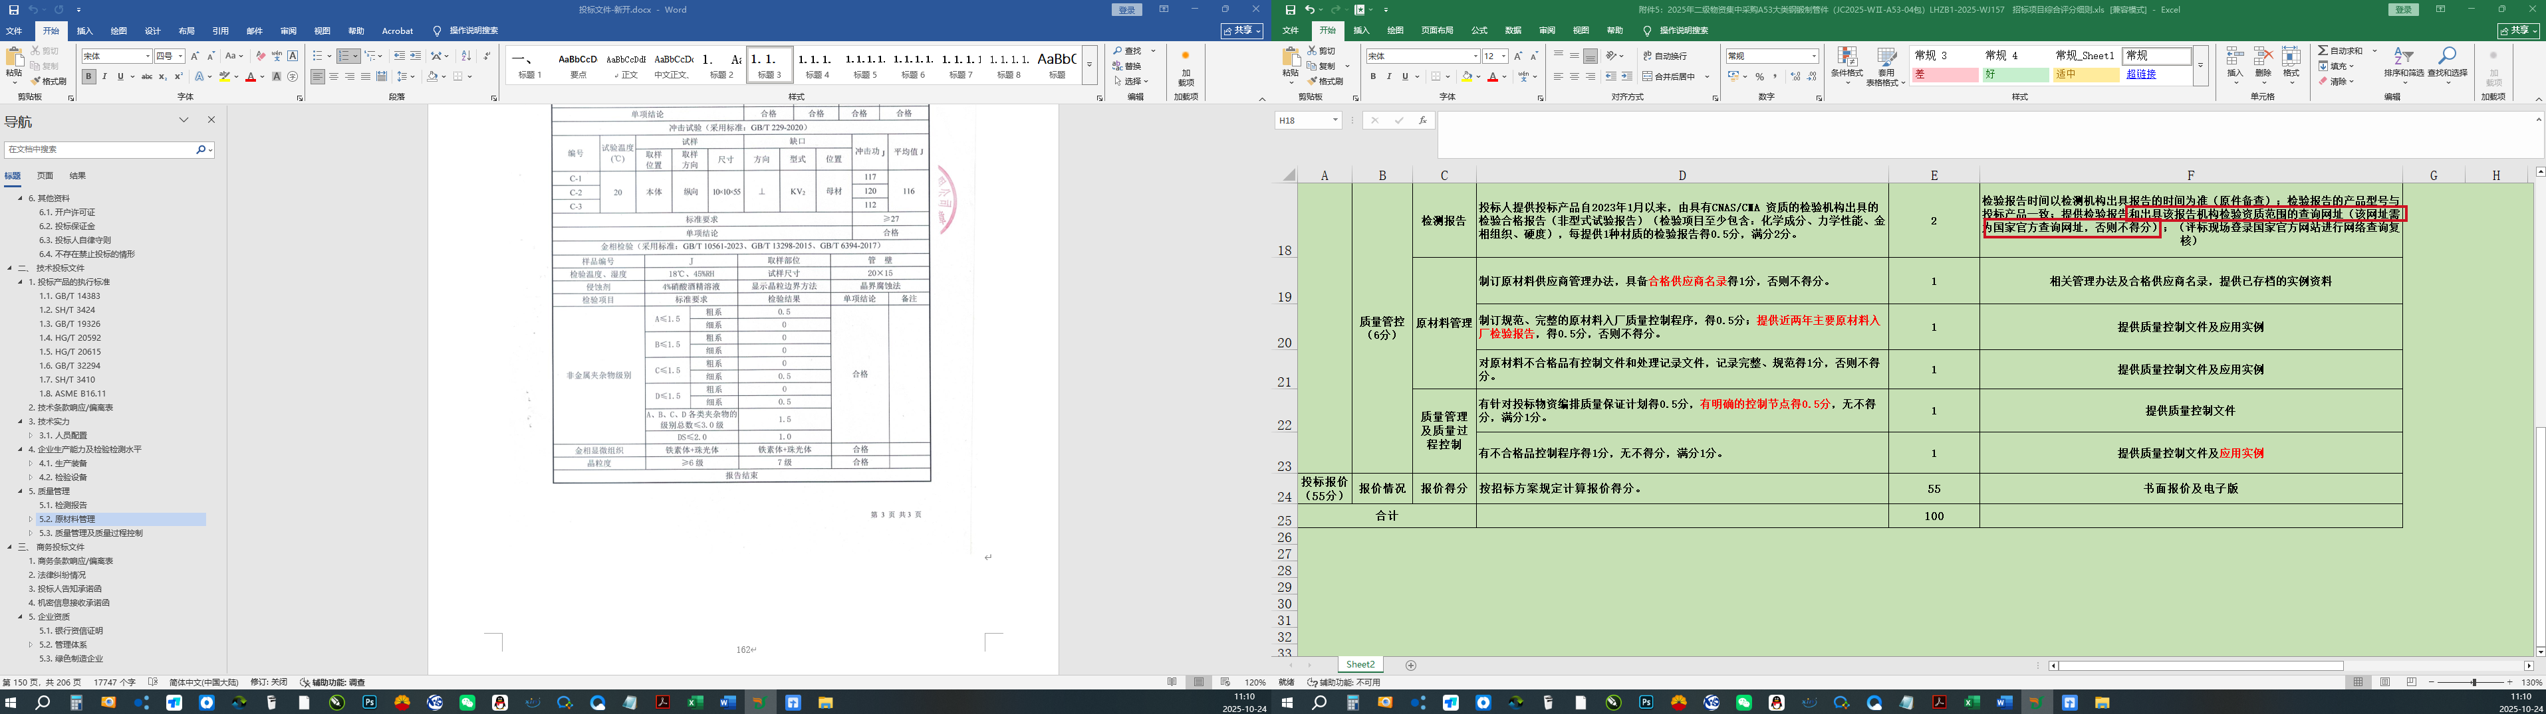The width and height of the screenshot is (2546, 714).
Task: Expand the 5.2. 原材料管理 navigation heading
Action: 31,519
